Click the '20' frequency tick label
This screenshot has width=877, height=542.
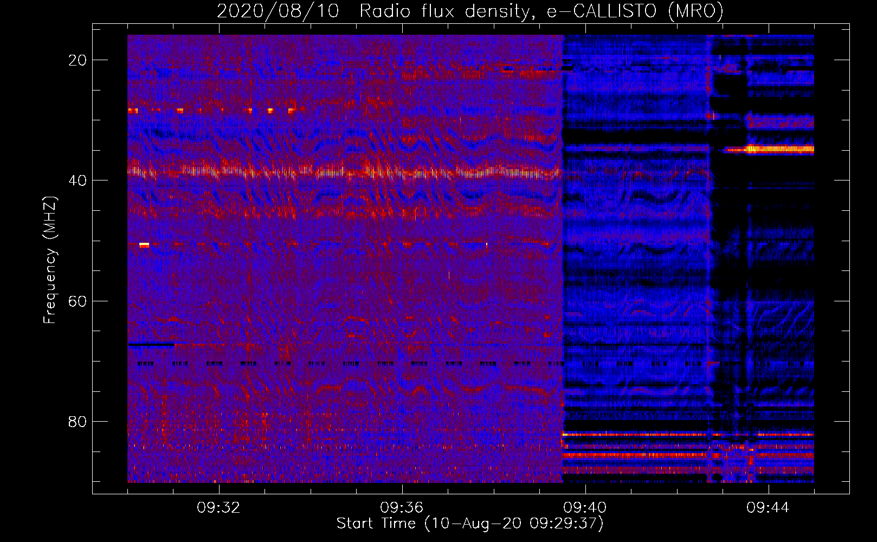(x=78, y=60)
